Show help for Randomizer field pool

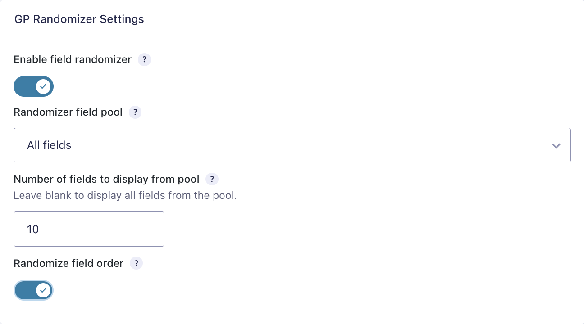(135, 112)
